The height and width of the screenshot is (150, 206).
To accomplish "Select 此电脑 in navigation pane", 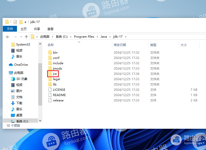I will click(x=16, y=73).
